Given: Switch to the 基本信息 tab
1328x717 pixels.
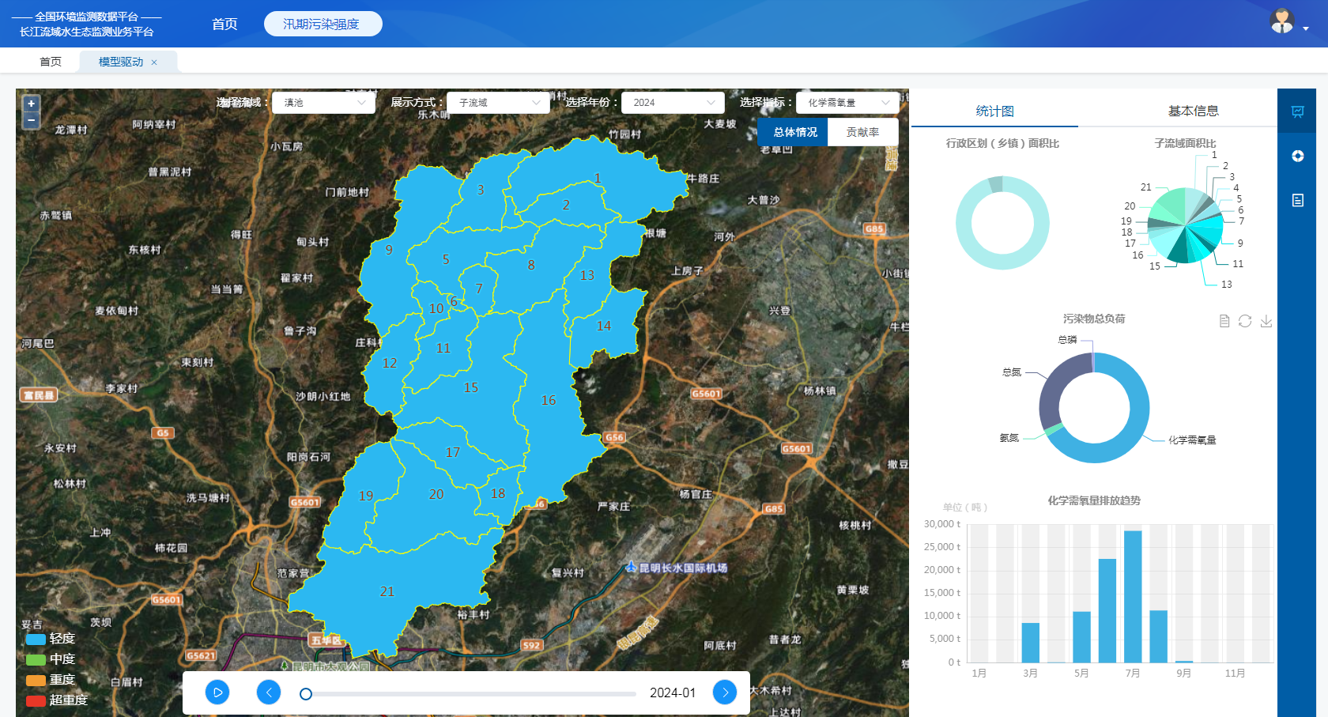Looking at the screenshot, I should pyautogui.click(x=1193, y=111).
